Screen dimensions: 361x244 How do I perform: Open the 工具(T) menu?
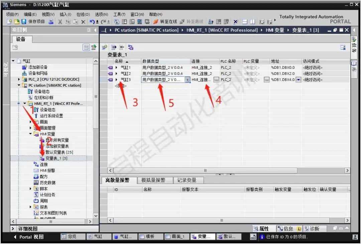[119, 14]
